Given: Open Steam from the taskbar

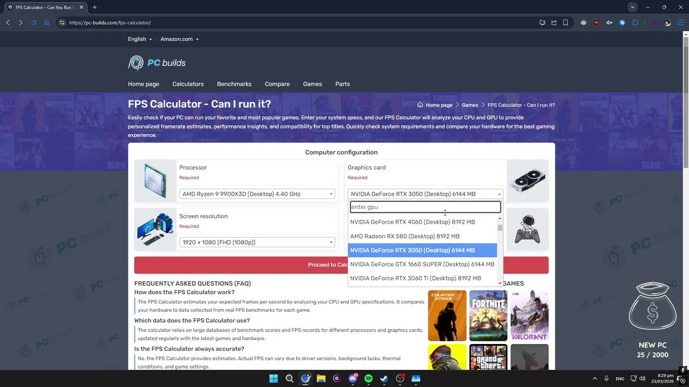Looking at the screenshot, I should (384, 378).
